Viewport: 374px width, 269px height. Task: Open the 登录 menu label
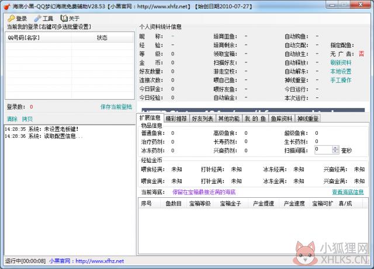click(x=21, y=19)
